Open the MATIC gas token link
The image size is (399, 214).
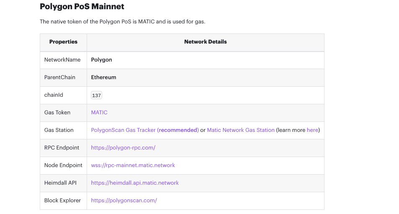click(99, 113)
